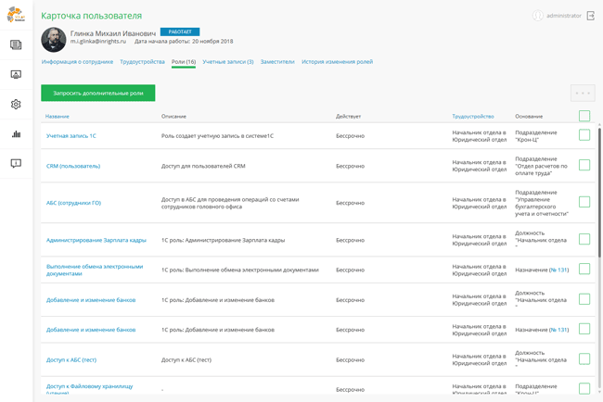
Task: Sort table by Трудоустройство column
Action: [x=473, y=117]
